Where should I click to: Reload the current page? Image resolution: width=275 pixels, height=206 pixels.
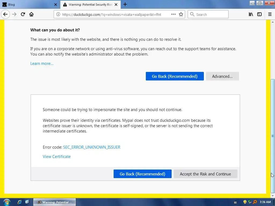(23, 14)
